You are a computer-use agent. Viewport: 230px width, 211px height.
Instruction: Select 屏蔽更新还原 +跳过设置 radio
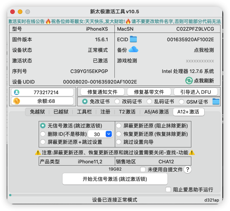(43, 142)
